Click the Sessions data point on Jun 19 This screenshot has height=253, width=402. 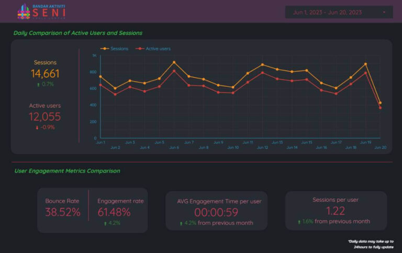click(x=365, y=64)
